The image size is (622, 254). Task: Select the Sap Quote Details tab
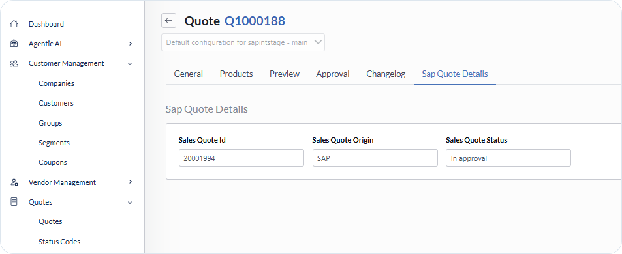tap(455, 74)
